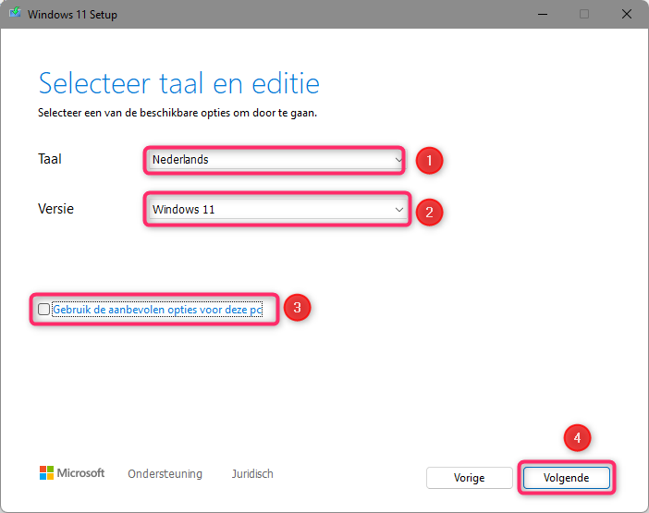
Task: Open the Ondersteuning link
Action: coord(165,473)
